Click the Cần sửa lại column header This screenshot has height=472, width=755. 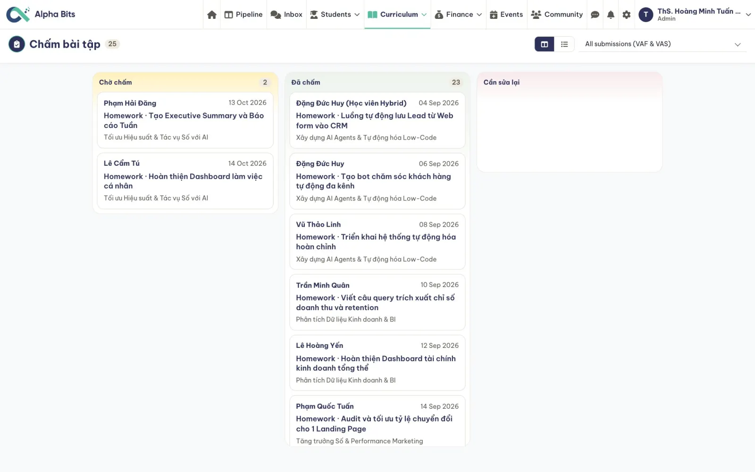(501, 82)
